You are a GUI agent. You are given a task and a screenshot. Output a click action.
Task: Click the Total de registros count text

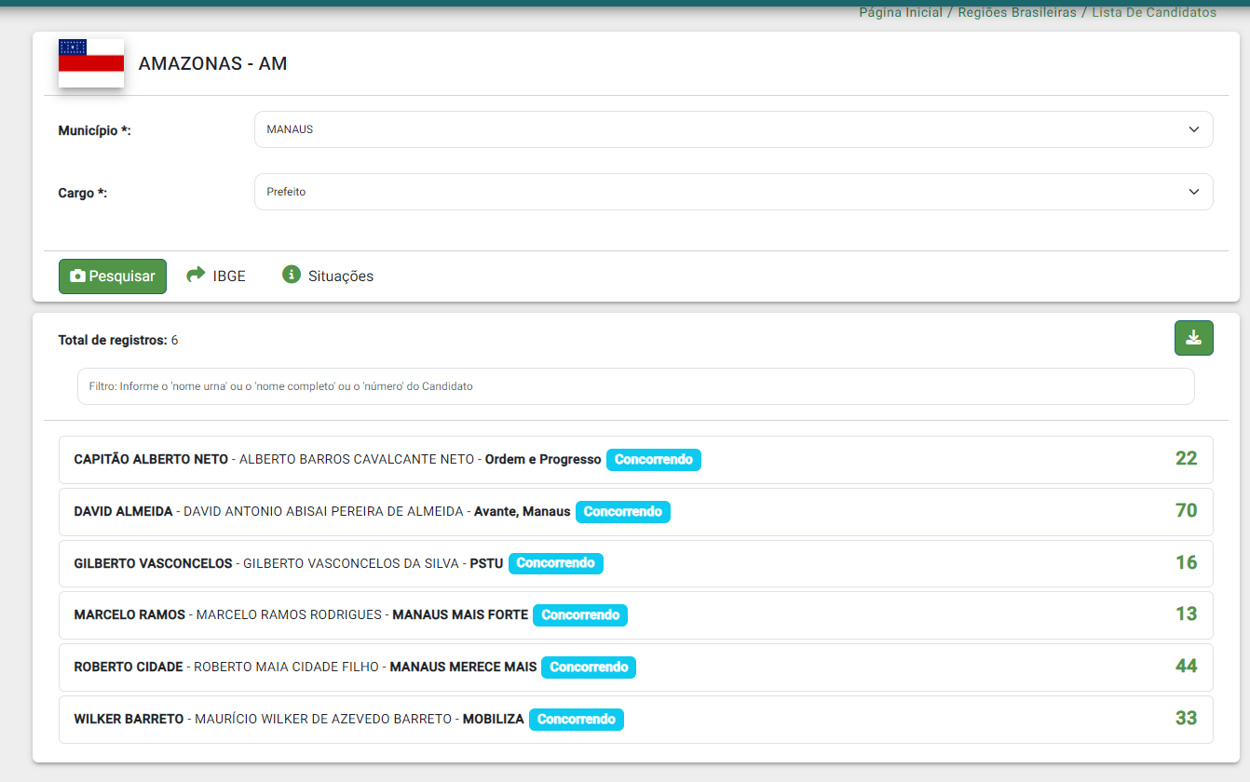118,341
